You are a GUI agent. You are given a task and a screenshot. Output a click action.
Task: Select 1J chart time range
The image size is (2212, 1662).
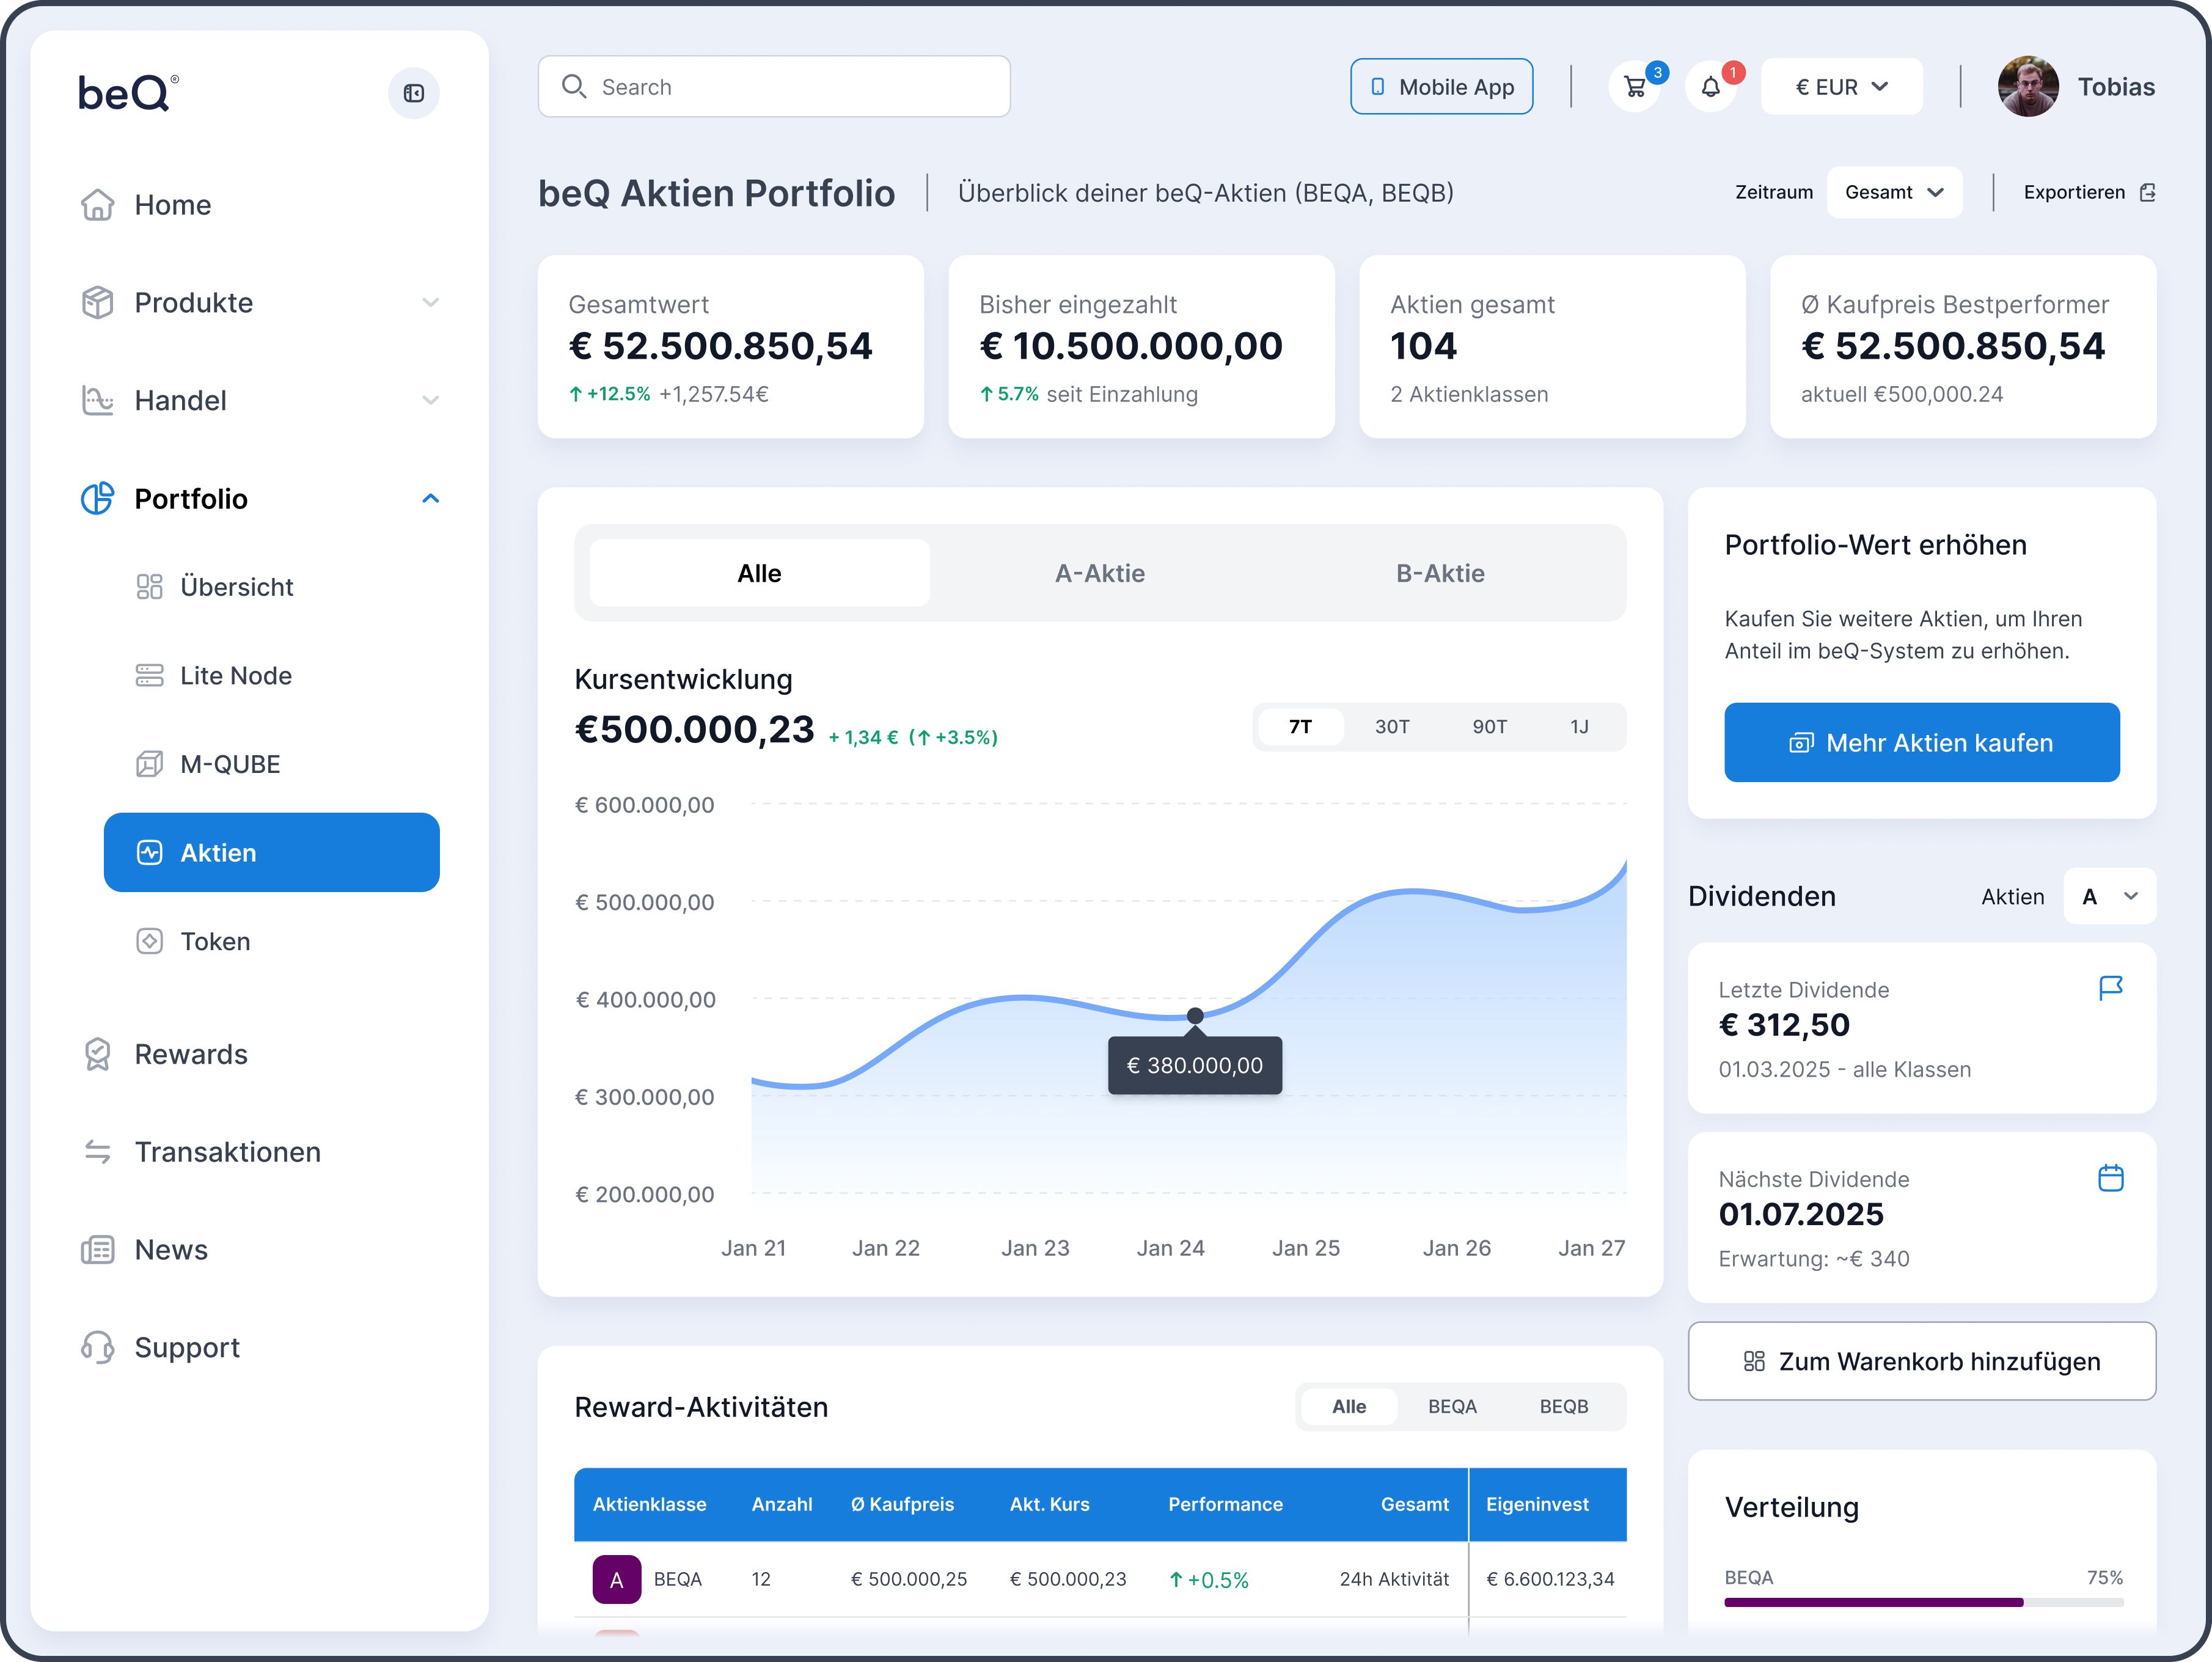pos(1578,727)
